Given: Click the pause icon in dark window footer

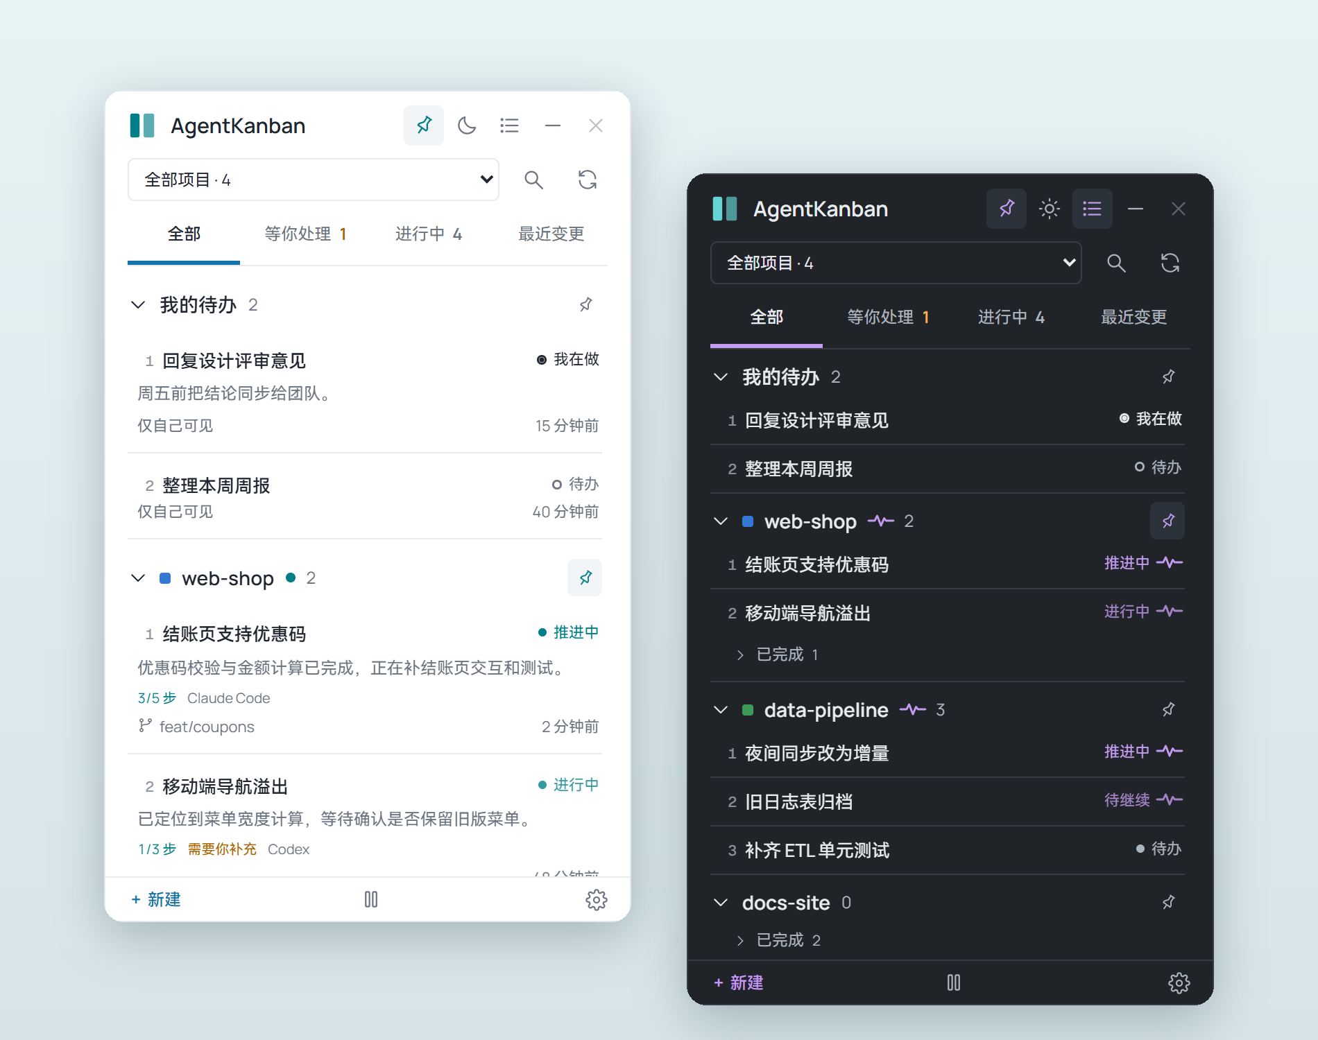Looking at the screenshot, I should tap(954, 982).
